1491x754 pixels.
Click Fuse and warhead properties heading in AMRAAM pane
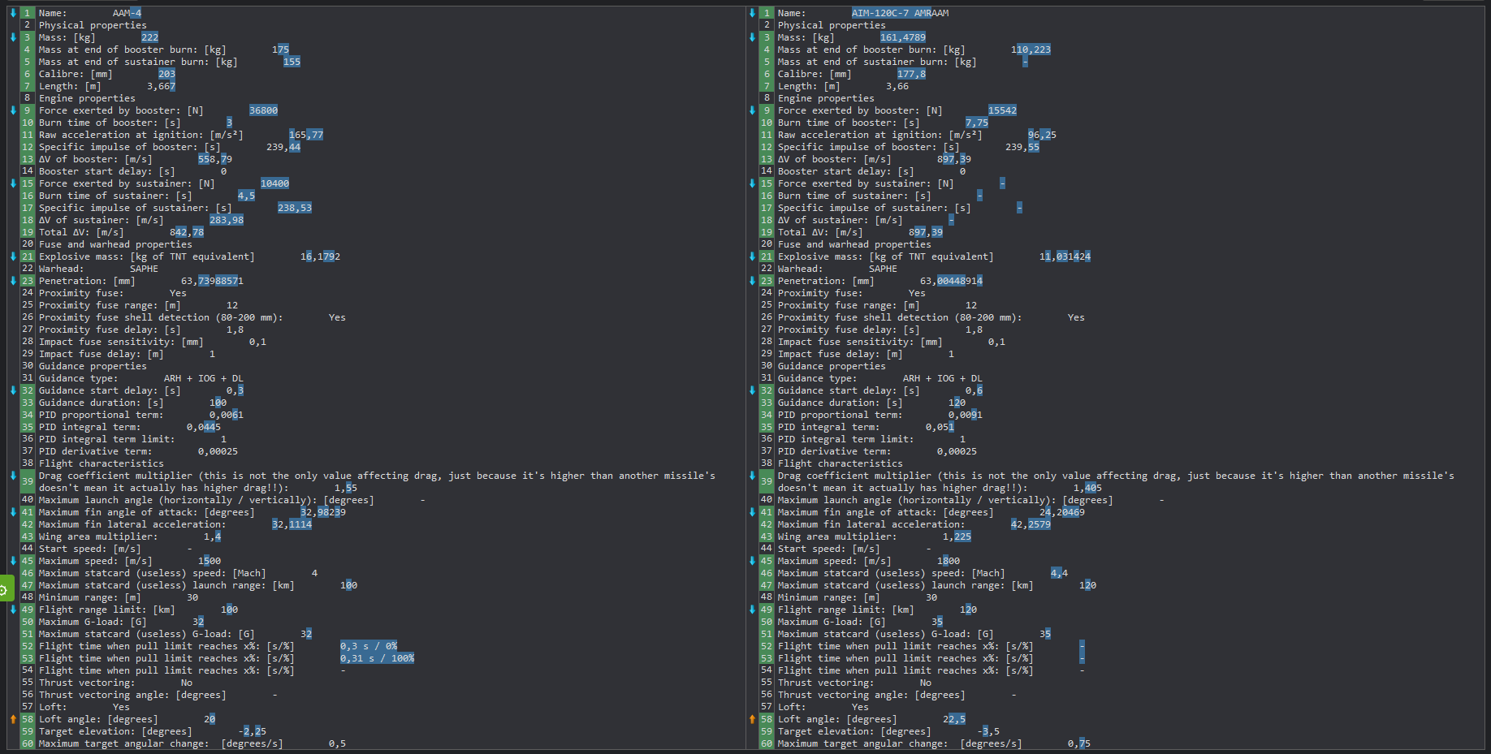pos(854,244)
